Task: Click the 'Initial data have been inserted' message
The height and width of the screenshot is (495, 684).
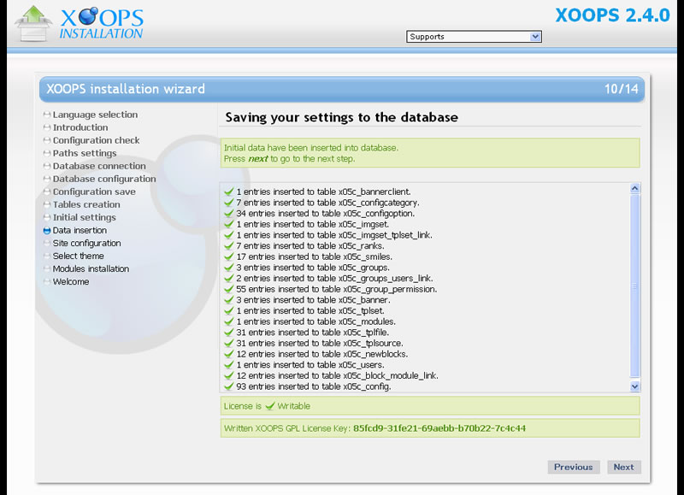Action: [x=311, y=148]
